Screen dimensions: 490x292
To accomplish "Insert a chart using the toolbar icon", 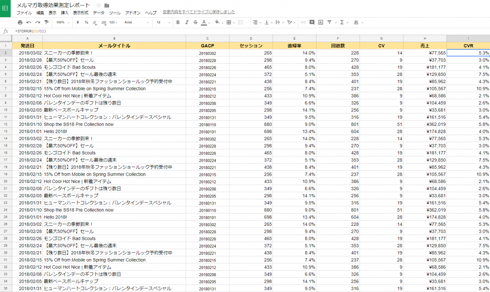I will 321,22.
